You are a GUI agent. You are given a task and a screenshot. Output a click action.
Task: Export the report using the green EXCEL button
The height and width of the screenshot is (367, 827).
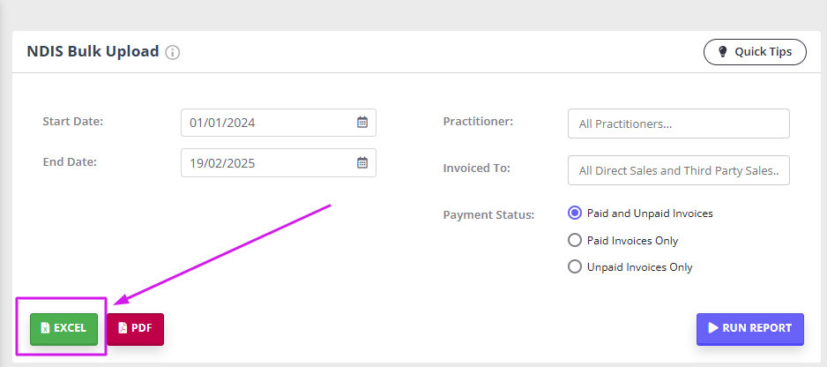point(63,329)
